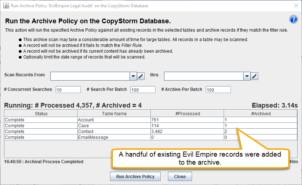Sort by the Table Name column header

tap(114, 113)
